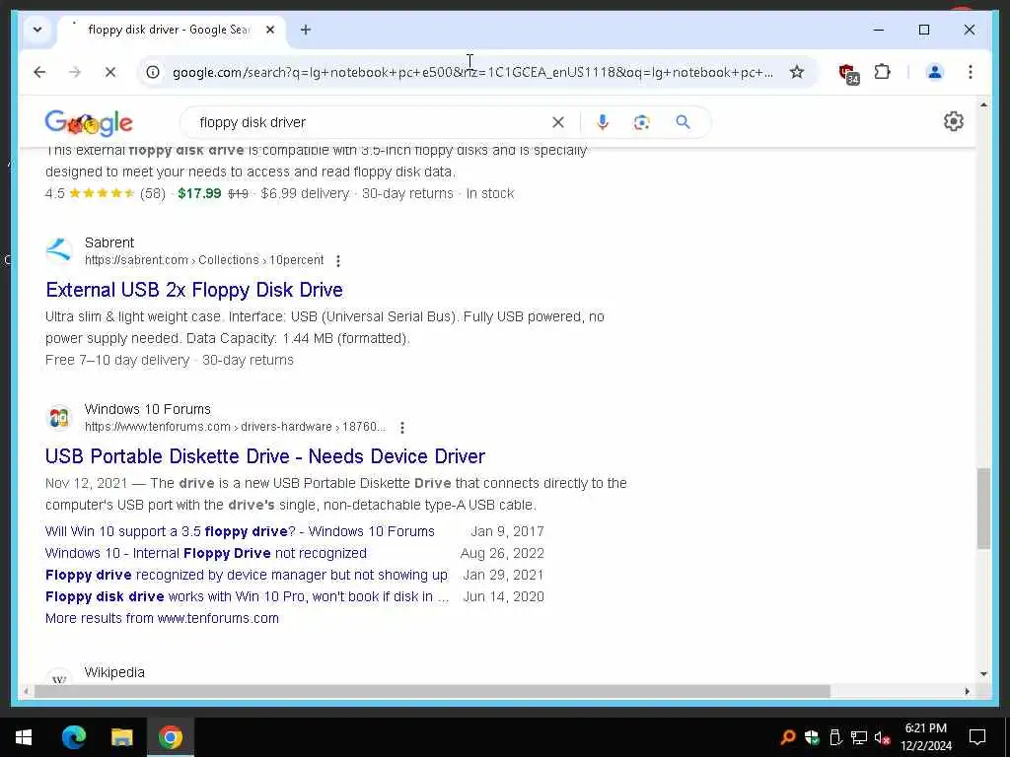Screen dimensions: 1010x757
Task: Click the scroll up arrow
Action: (x=983, y=104)
